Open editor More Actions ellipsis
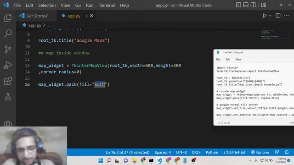The width and height of the screenshot is (294, 165). pos(287,16)
